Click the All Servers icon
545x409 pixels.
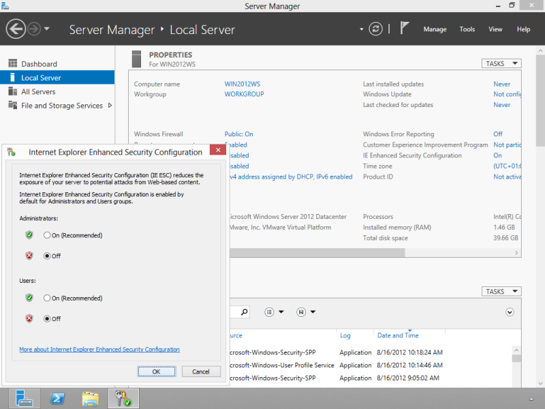click(13, 91)
